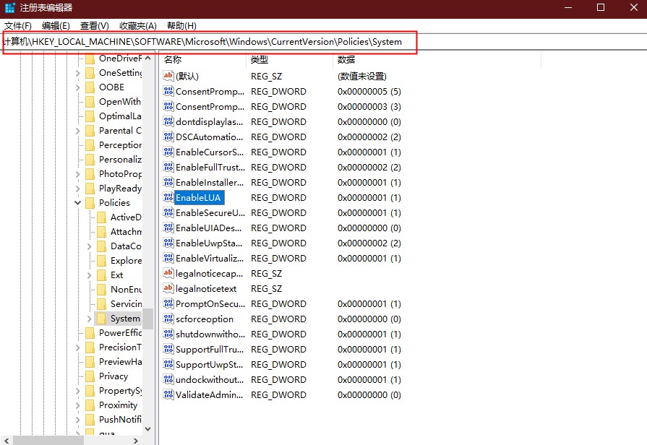This screenshot has height=445, width=647.
Task: Expand the Parental C tree node
Action: pos(77,130)
